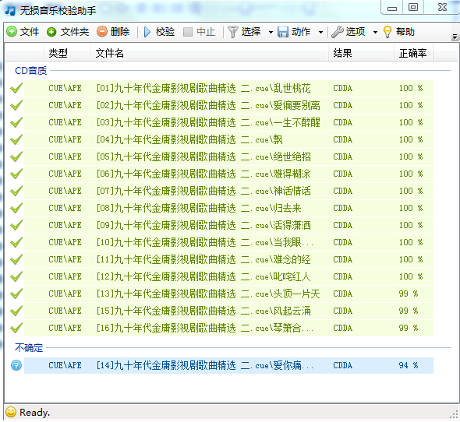The width and height of the screenshot is (460, 422).
Task: Collapse the CD音质 group header
Action: [31, 71]
